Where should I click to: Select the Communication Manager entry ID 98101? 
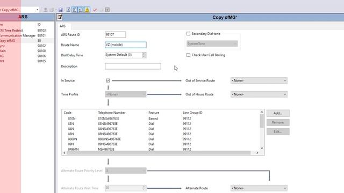pos(26,35)
